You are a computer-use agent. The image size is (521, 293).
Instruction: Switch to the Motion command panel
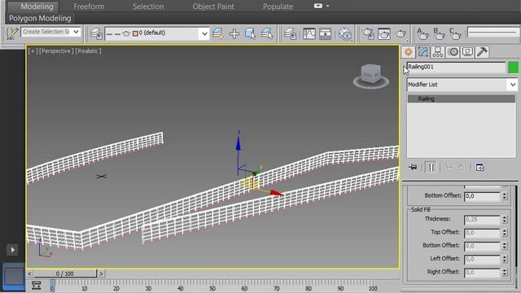(x=453, y=52)
